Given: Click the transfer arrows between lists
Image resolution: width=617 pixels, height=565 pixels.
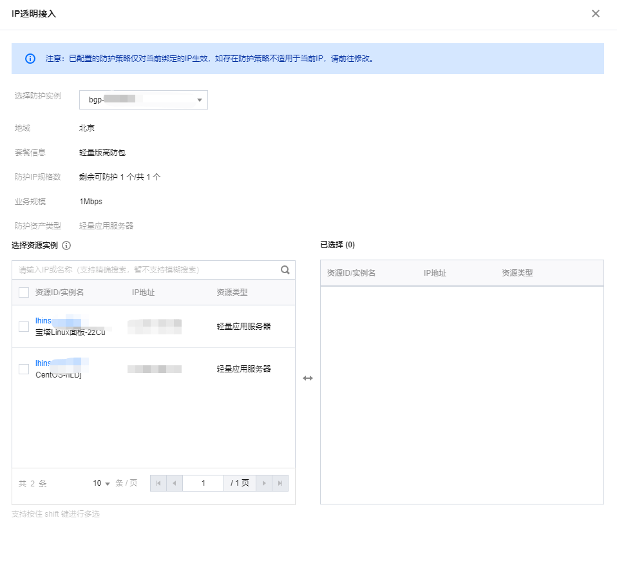Looking at the screenshot, I should [x=308, y=378].
